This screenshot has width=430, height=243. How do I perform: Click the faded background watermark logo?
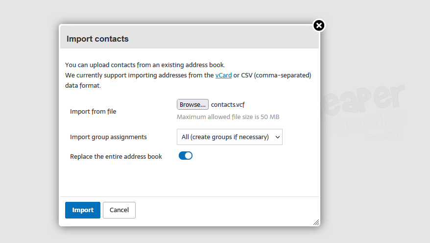[x=363, y=111]
